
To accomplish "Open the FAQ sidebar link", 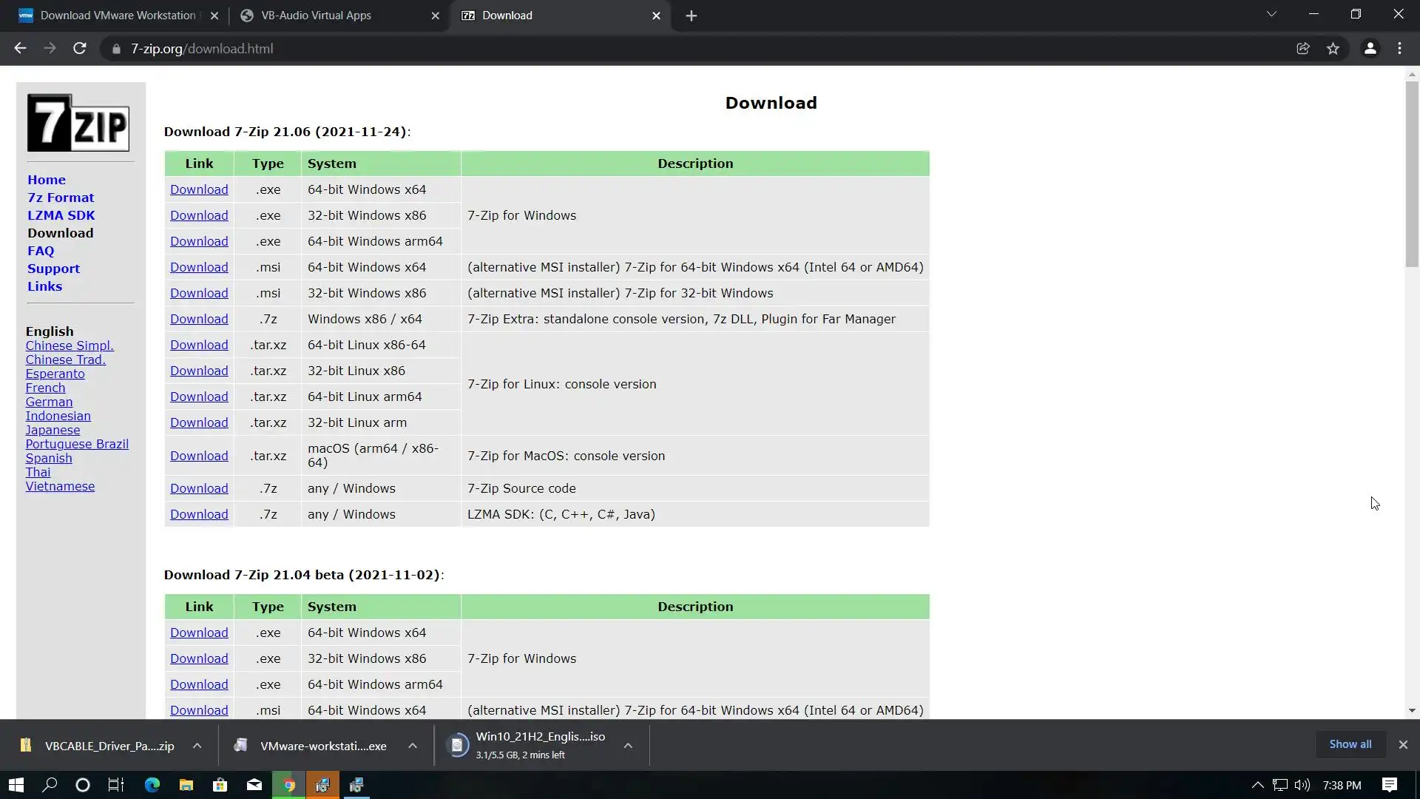I will point(41,251).
